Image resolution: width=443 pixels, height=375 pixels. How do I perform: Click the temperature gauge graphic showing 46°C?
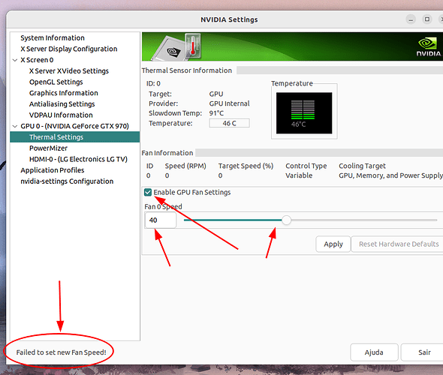[304, 112]
